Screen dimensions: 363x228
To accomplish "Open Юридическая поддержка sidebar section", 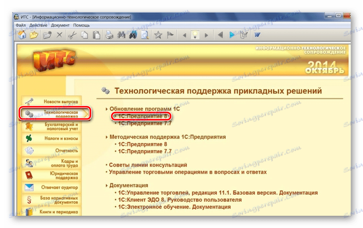I will [52, 175].
